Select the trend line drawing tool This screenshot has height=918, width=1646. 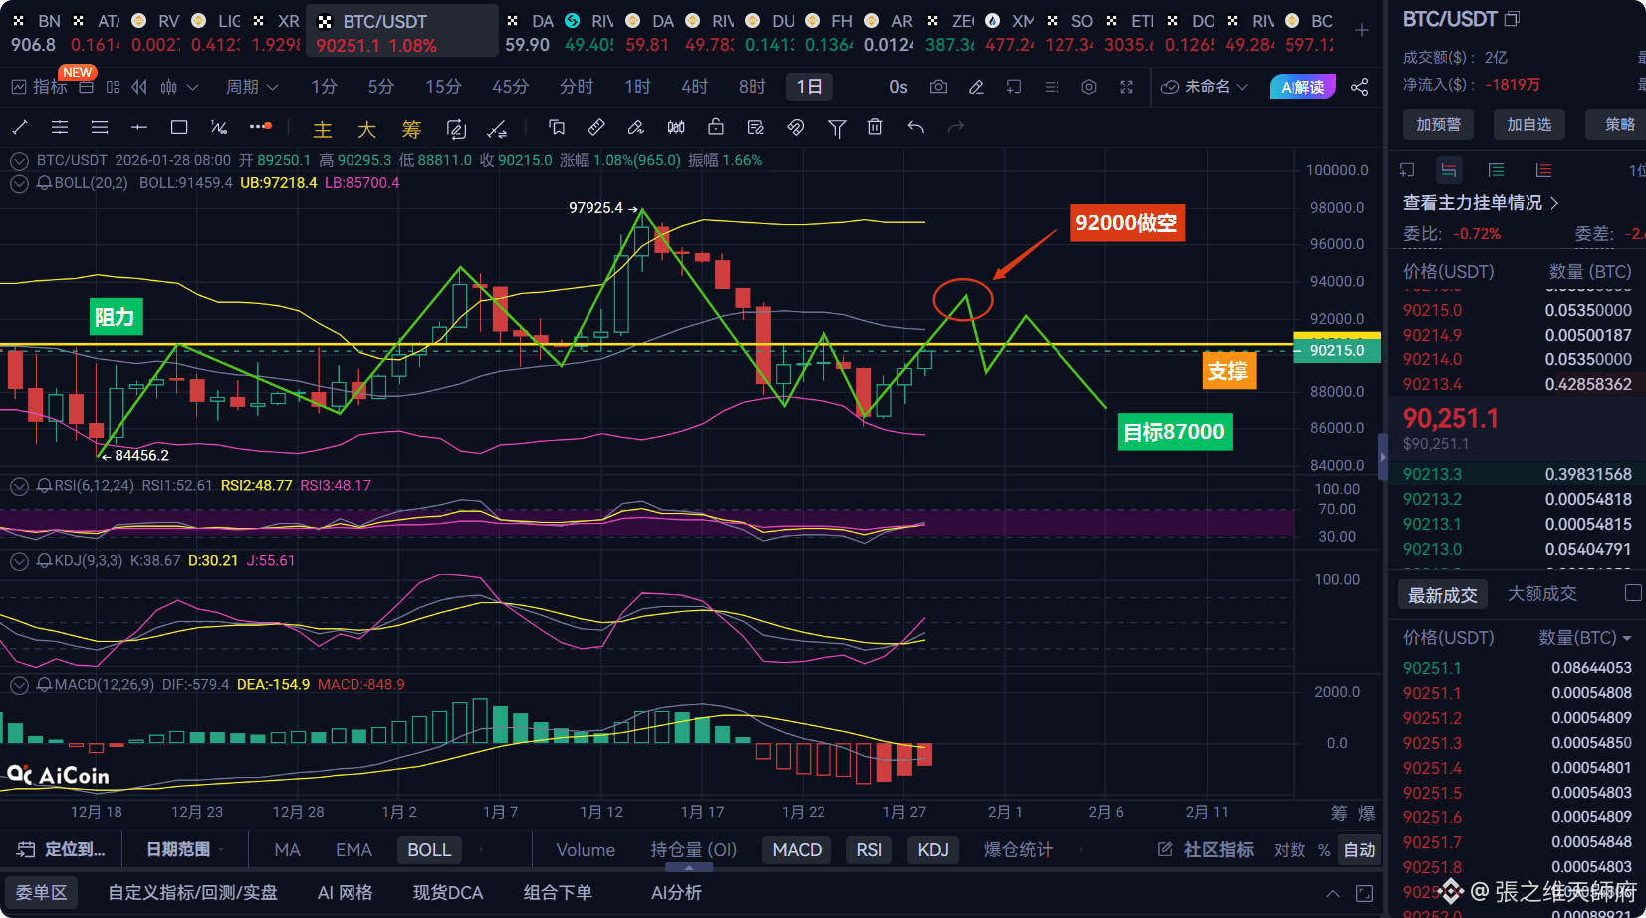20,127
